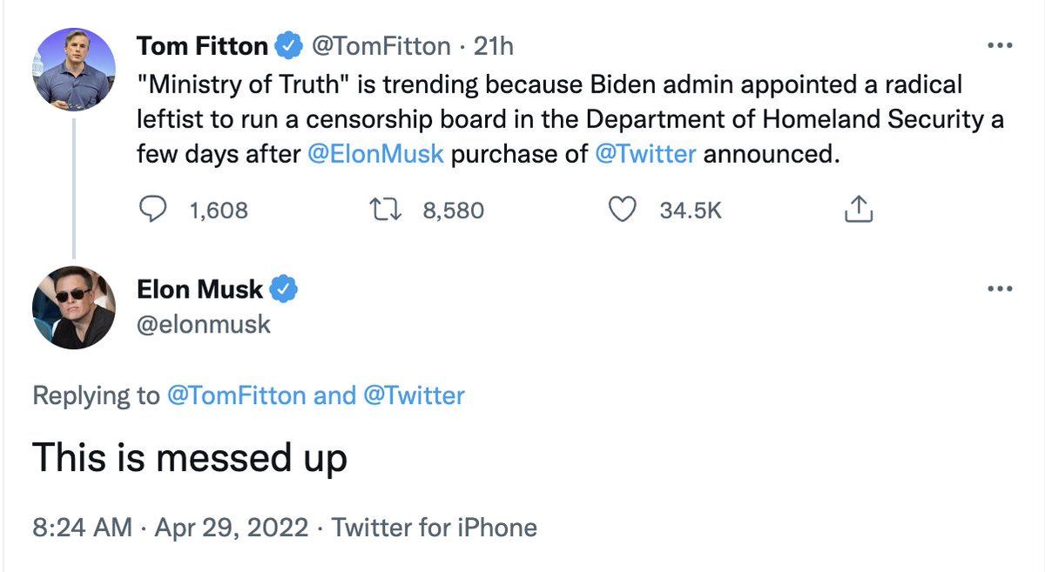Image resolution: width=1045 pixels, height=572 pixels.
Task: Open Elon Musk's profile picture
Action: pyautogui.click(x=74, y=308)
